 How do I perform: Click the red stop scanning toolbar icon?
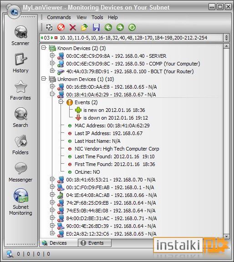coord(61,27)
